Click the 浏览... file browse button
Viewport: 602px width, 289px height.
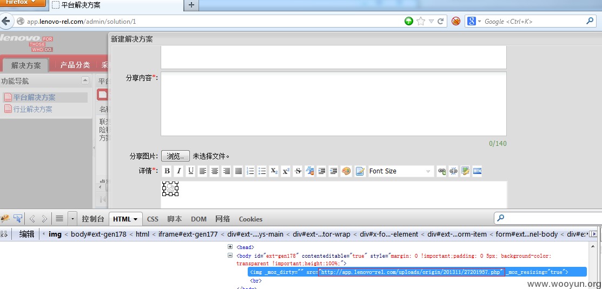pos(175,156)
